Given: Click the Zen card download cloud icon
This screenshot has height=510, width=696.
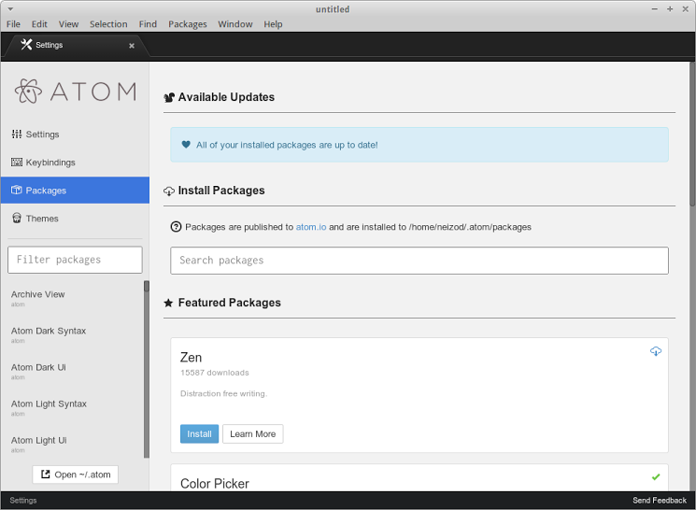Looking at the screenshot, I should click(656, 351).
